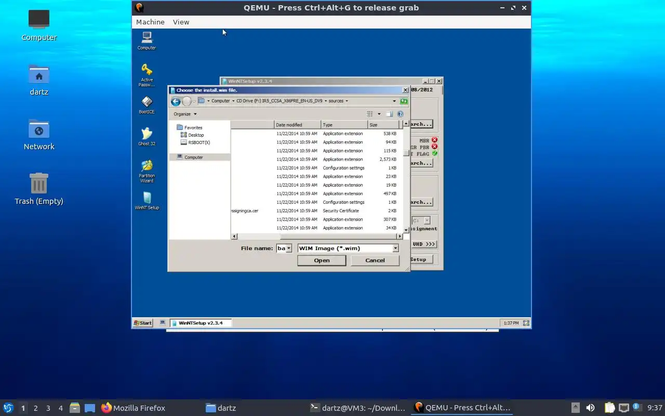Open the View menu
The image size is (665, 416).
[181, 22]
